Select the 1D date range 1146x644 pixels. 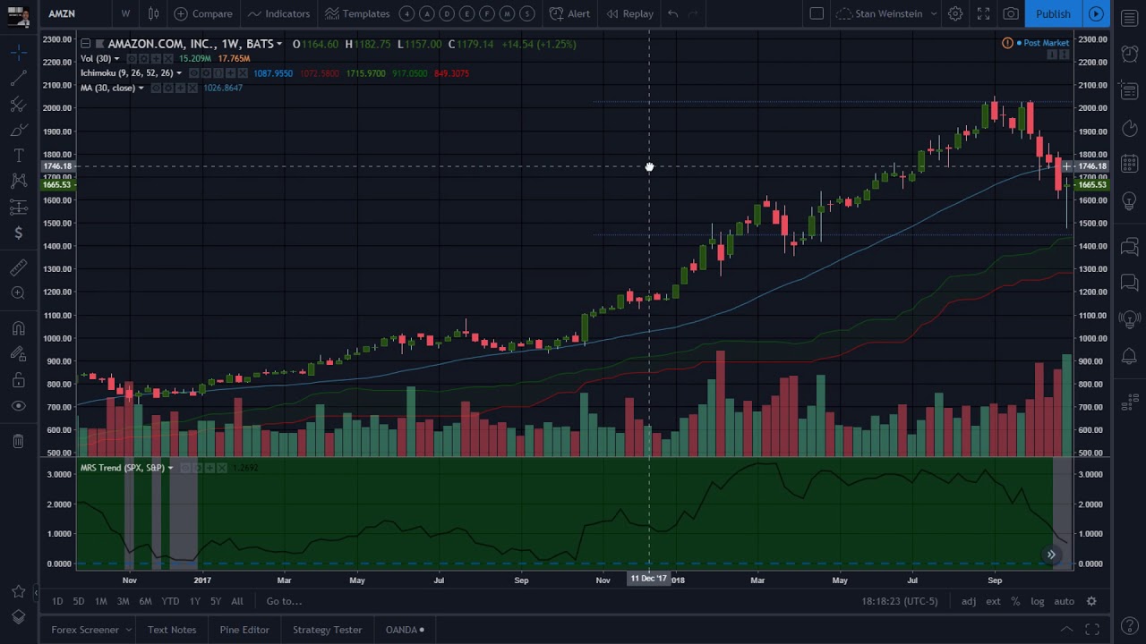click(x=57, y=601)
